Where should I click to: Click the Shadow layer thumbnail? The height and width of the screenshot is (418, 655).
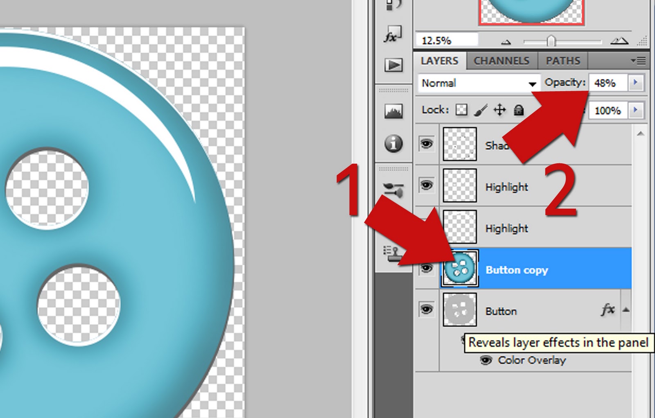pos(460,144)
